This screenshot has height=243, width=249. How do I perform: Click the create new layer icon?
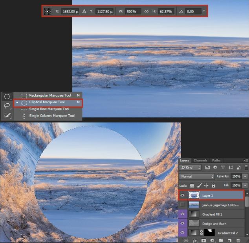[229, 241]
